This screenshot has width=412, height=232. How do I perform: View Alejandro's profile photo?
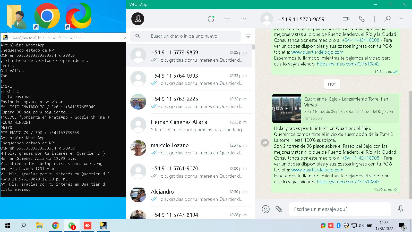coord(138,195)
